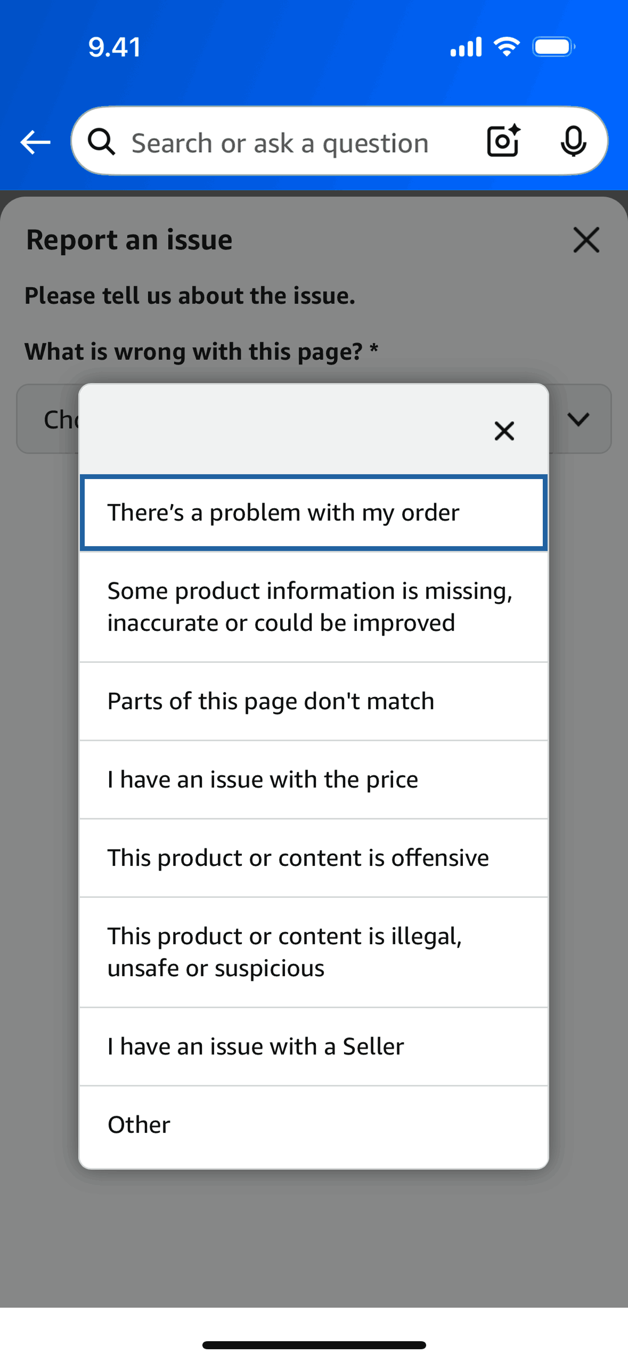Screen dimensions: 628x1362
Task: Tap the battery status icon
Action: click(x=554, y=47)
